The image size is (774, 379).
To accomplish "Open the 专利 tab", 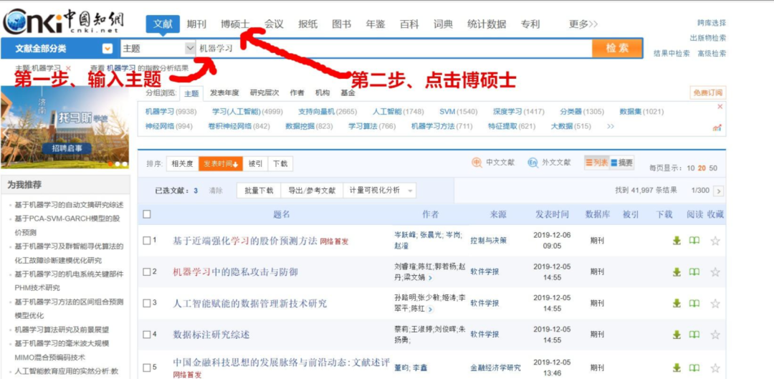I will (x=530, y=24).
